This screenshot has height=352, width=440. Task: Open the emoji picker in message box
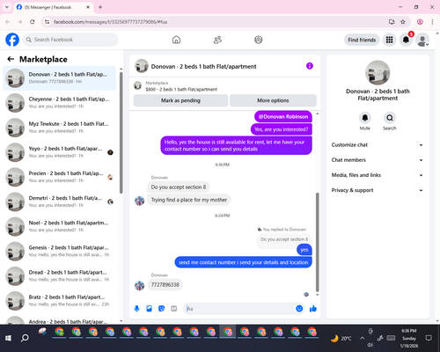click(x=299, y=309)
